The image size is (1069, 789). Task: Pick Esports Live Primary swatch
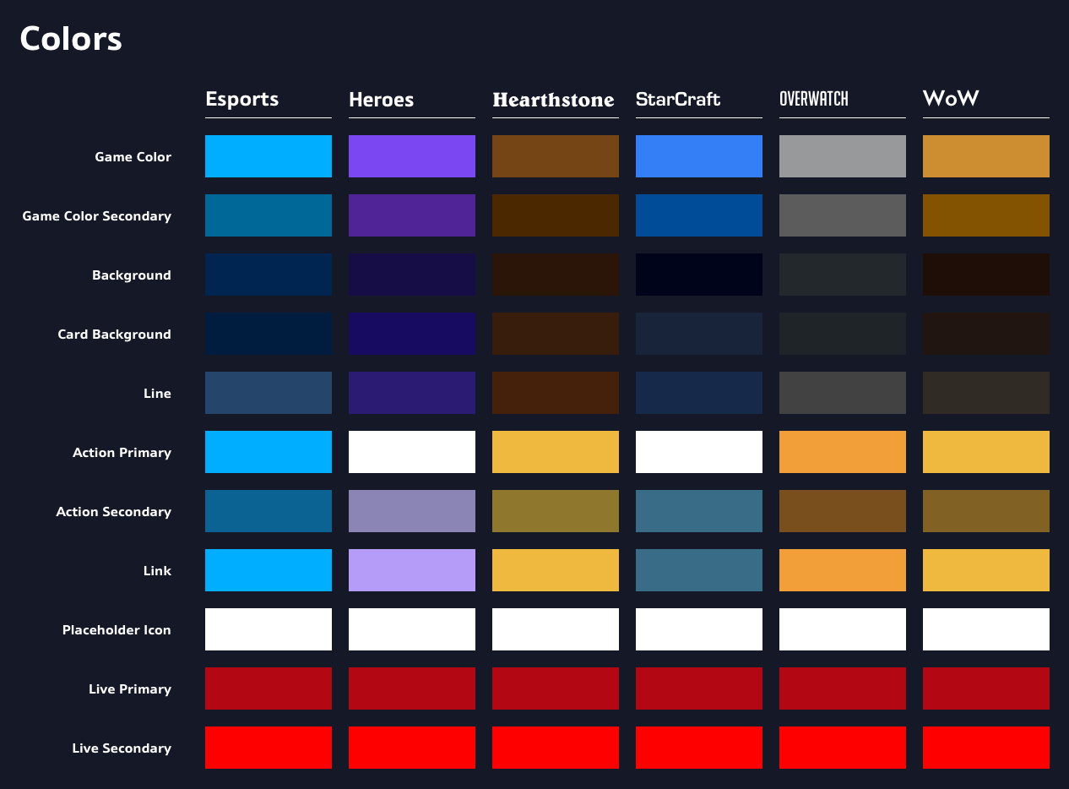point(269,688)
